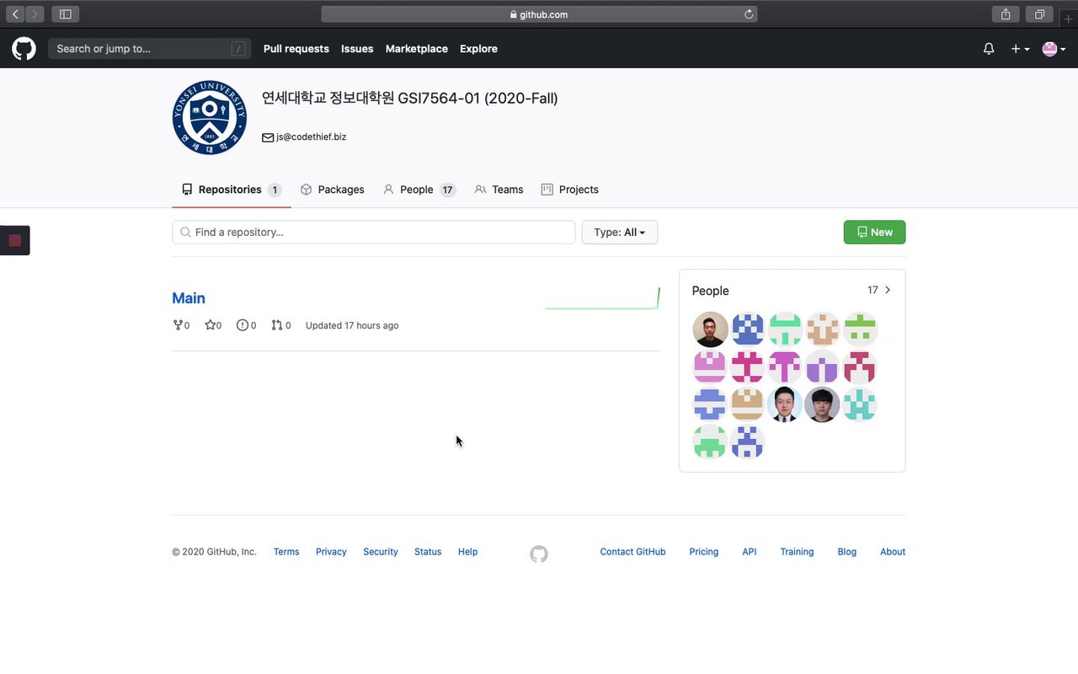Viewport: 1078px width, 674px height.
Task: Open the Security footer link
Action: [x=381, y=552]
